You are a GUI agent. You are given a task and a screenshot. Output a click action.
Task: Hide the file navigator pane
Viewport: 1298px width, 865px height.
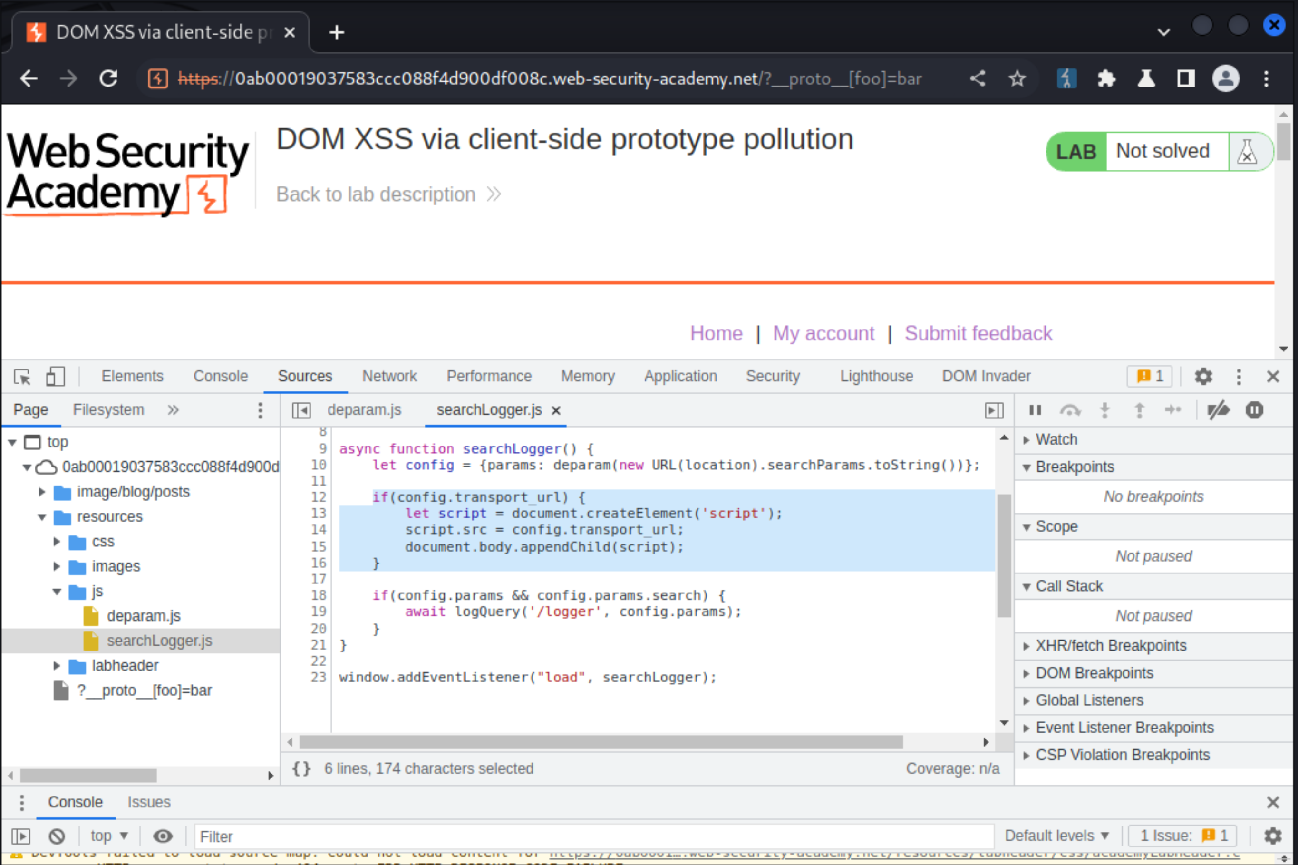click(x=301, y=410)
